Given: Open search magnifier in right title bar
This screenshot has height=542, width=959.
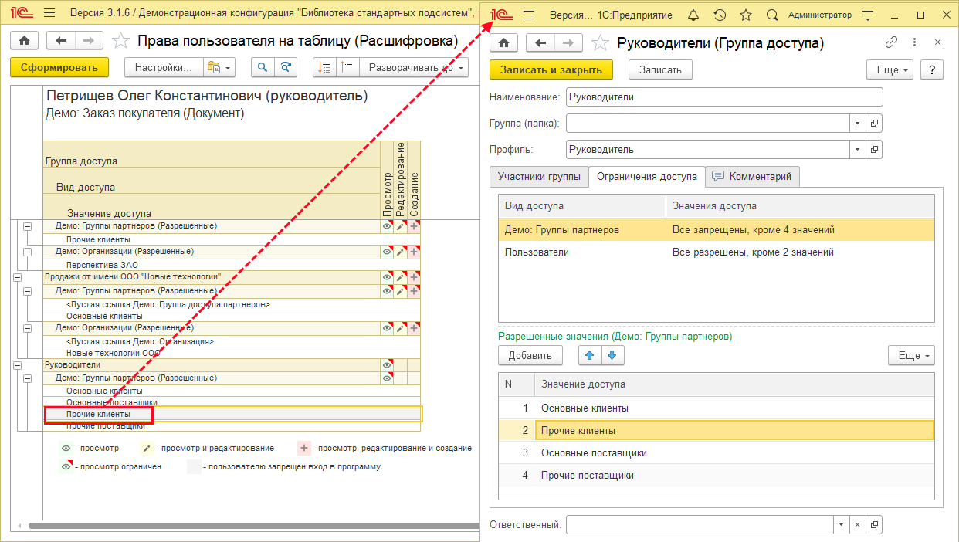Looking at the screenshot, I should point(772,15).
